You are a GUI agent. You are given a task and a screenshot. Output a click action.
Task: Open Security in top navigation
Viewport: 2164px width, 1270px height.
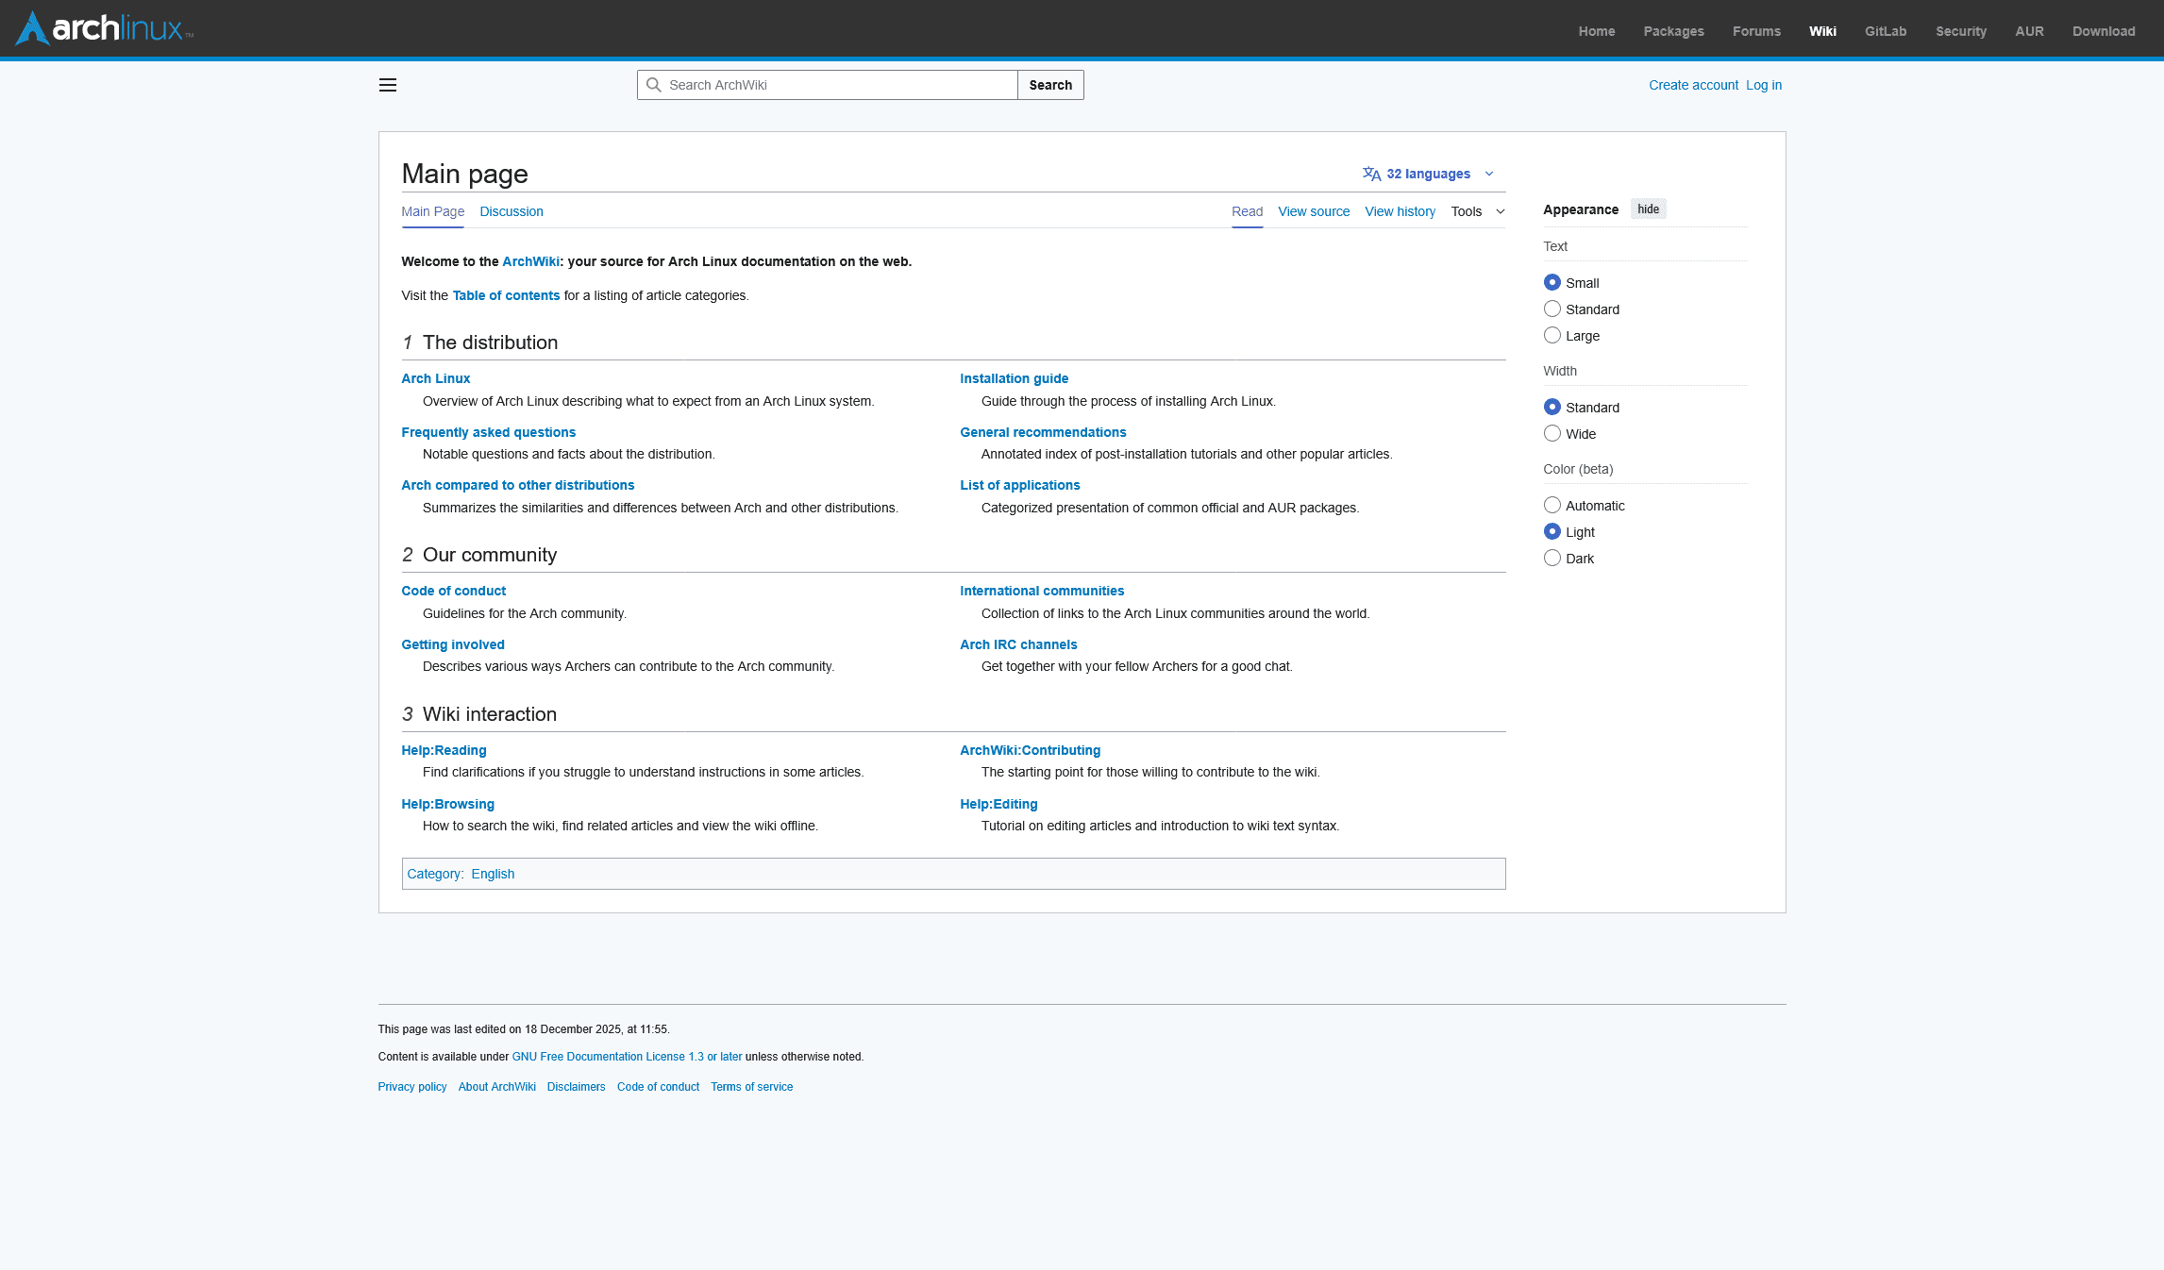1961,31
